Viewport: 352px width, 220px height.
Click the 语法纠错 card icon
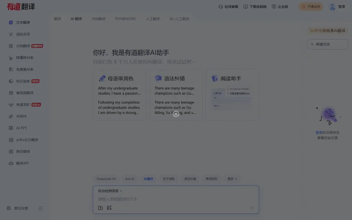click(x=158, y=78)
